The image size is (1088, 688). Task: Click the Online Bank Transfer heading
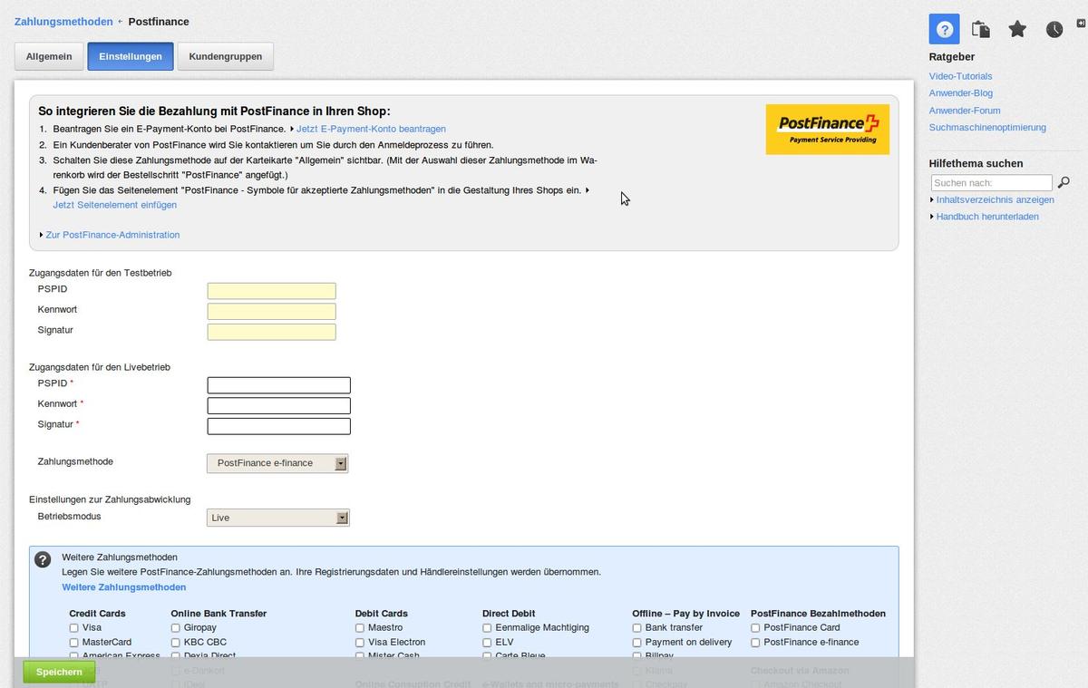click(x=219, y=614)
